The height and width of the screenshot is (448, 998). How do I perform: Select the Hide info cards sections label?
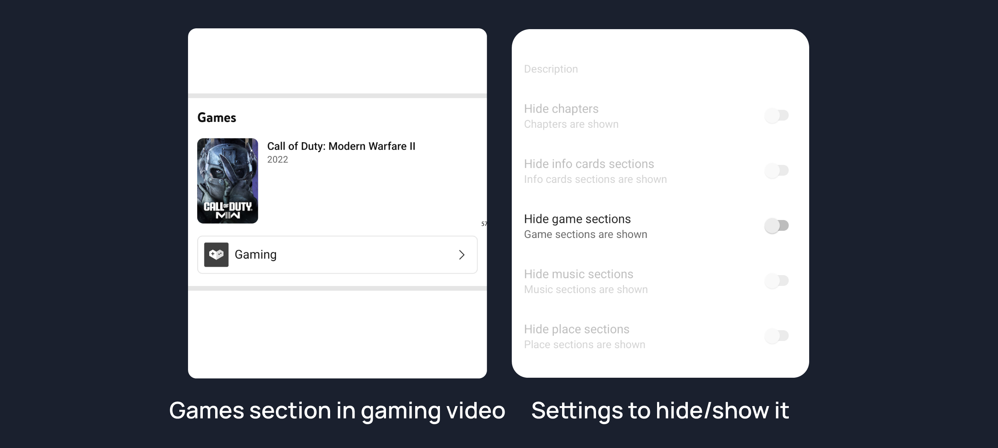click(589, 164)
